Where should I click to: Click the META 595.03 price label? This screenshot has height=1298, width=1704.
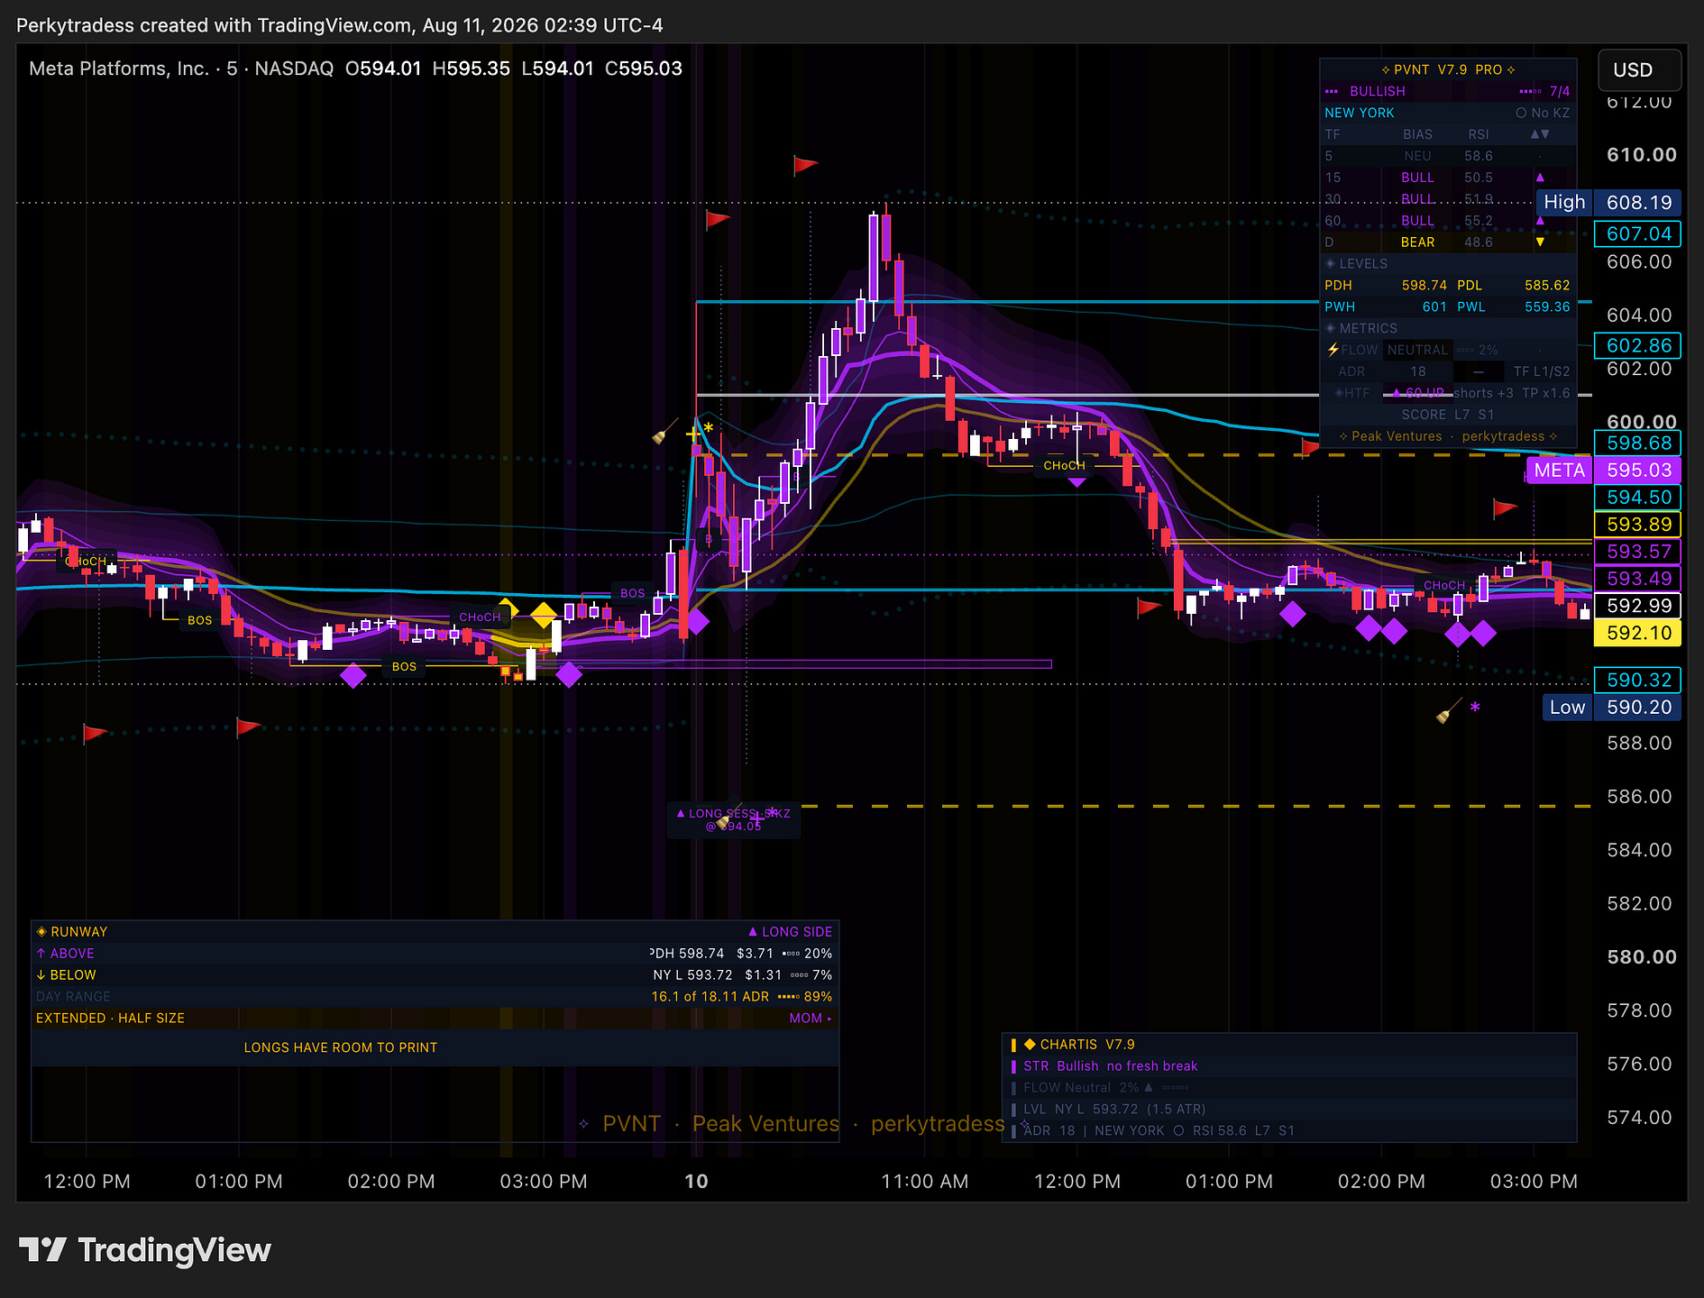coord(1604,470)
